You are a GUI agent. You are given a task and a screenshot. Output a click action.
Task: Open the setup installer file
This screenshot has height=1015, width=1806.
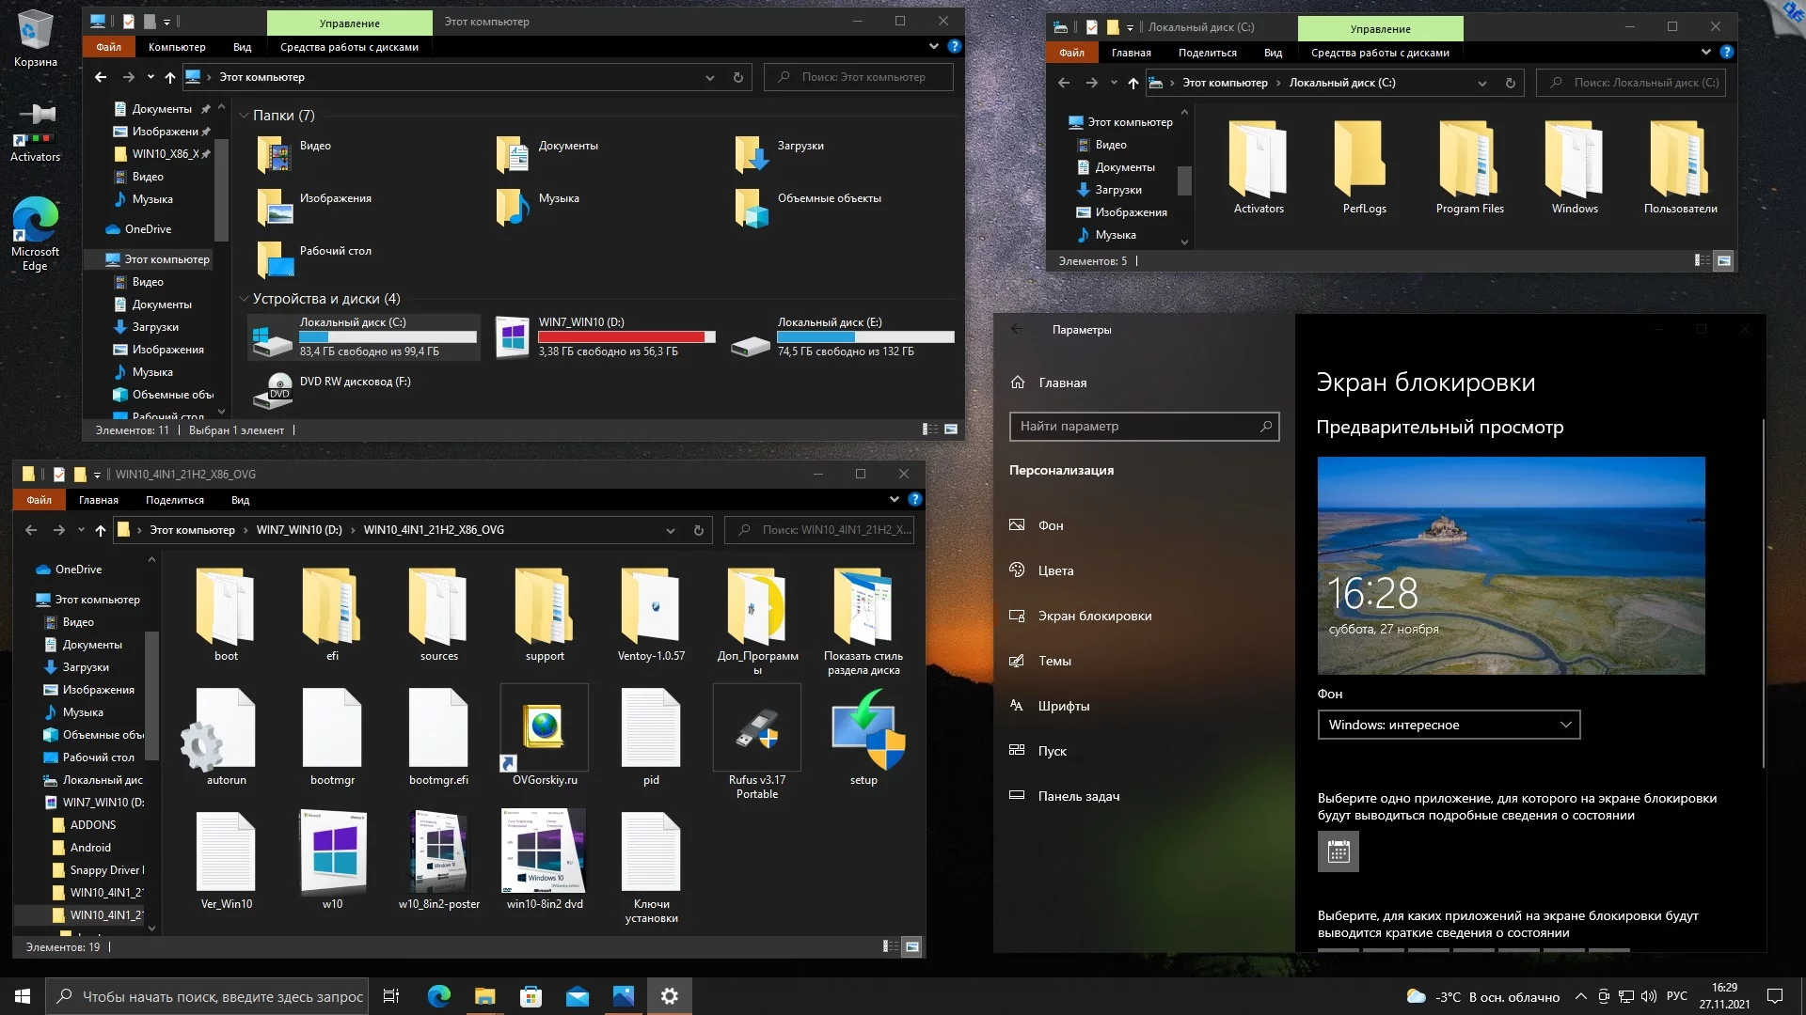863,731
